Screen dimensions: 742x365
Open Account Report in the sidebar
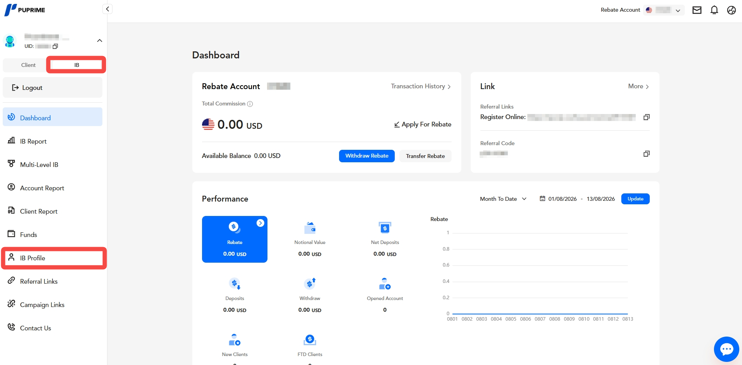point(53,188)
